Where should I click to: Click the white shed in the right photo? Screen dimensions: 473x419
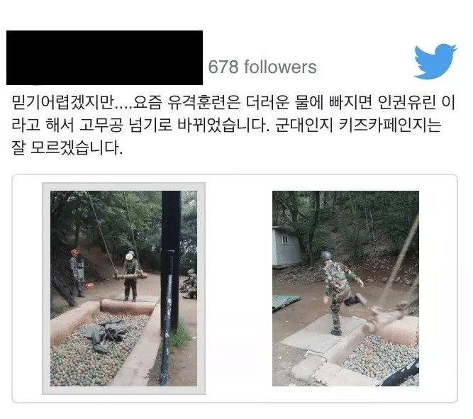coord(286,247)
